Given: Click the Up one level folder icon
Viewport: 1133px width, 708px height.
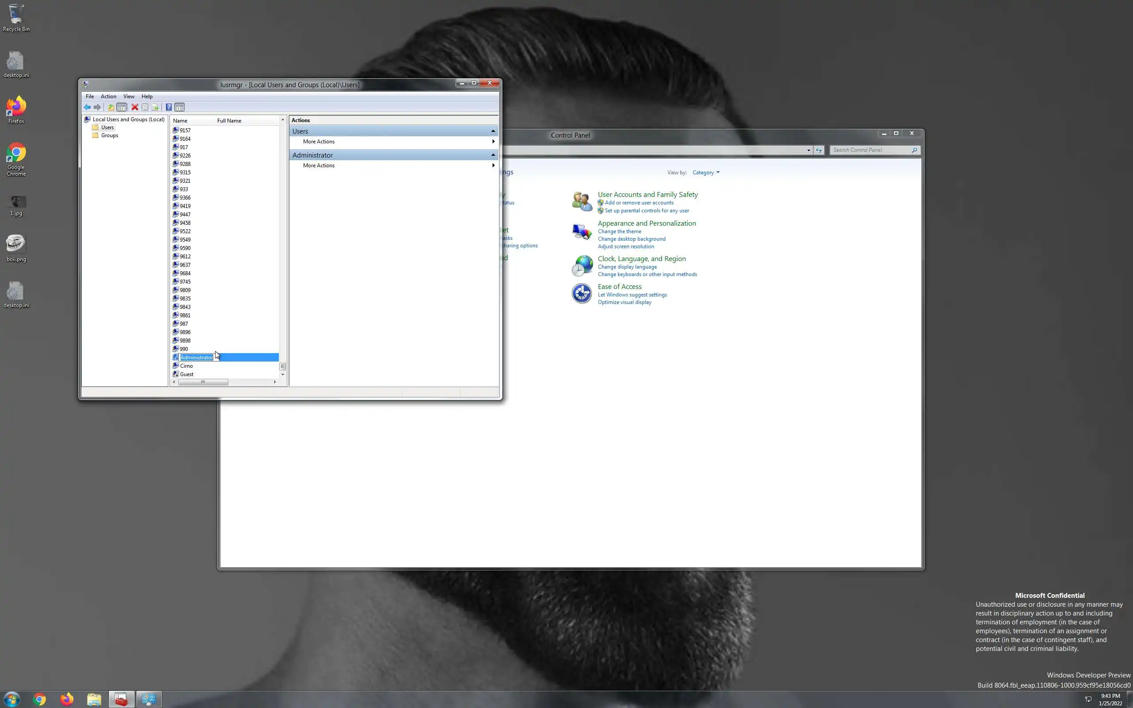Looking at the screenshot, I should tap(111, 107).
